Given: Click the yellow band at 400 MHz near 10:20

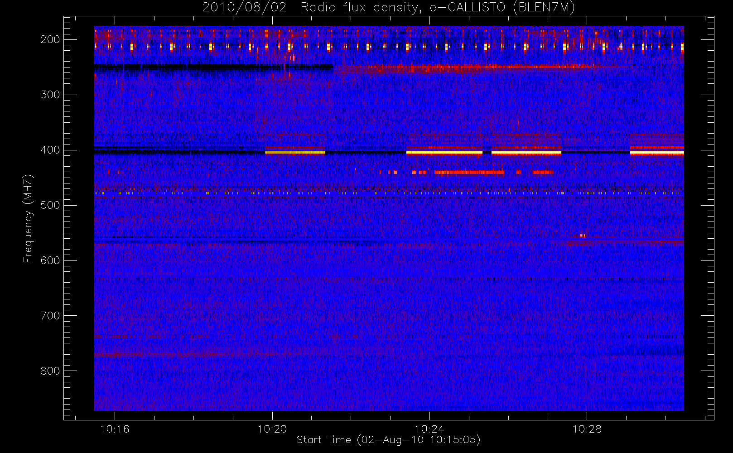Looking at the screenshot, I should [295, 153].
